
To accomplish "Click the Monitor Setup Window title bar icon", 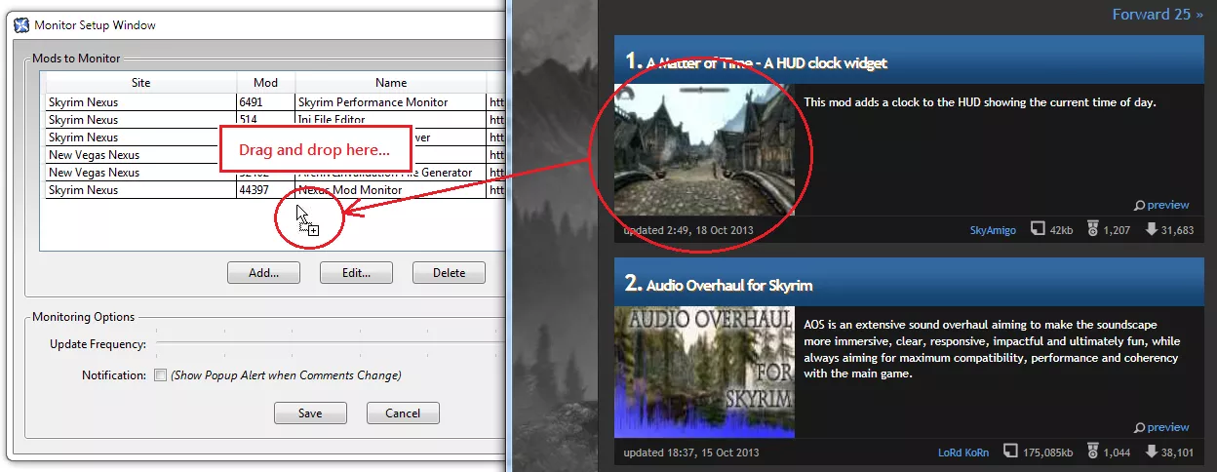I will 21,24.
